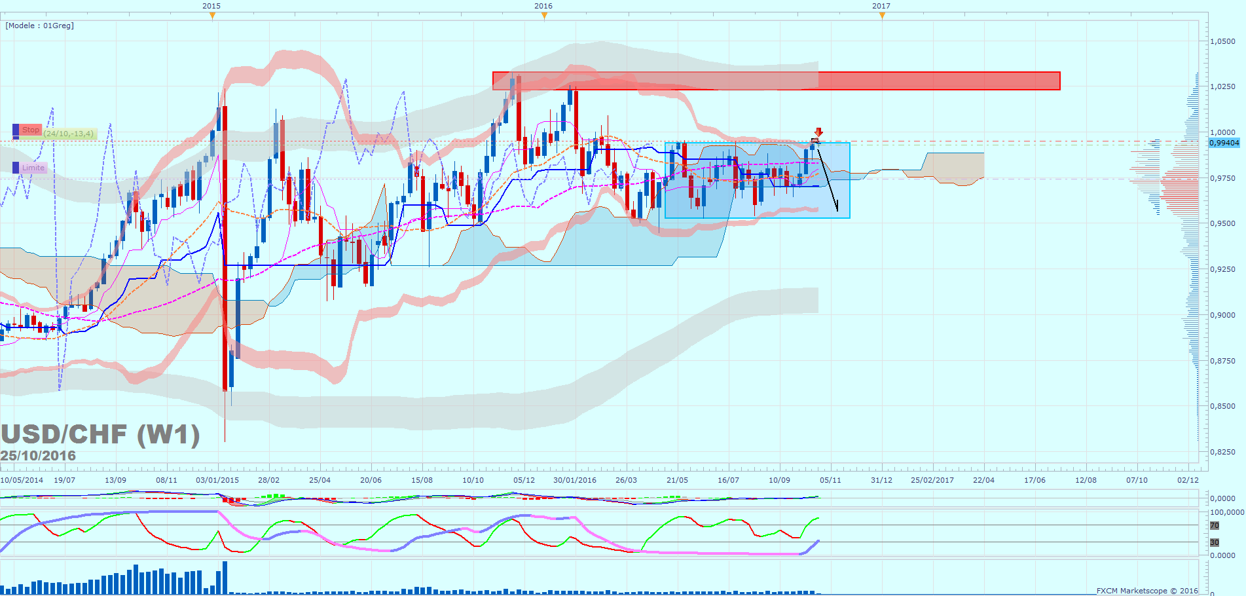Click the 0,9750 price axis label

tap(1222, 178)
